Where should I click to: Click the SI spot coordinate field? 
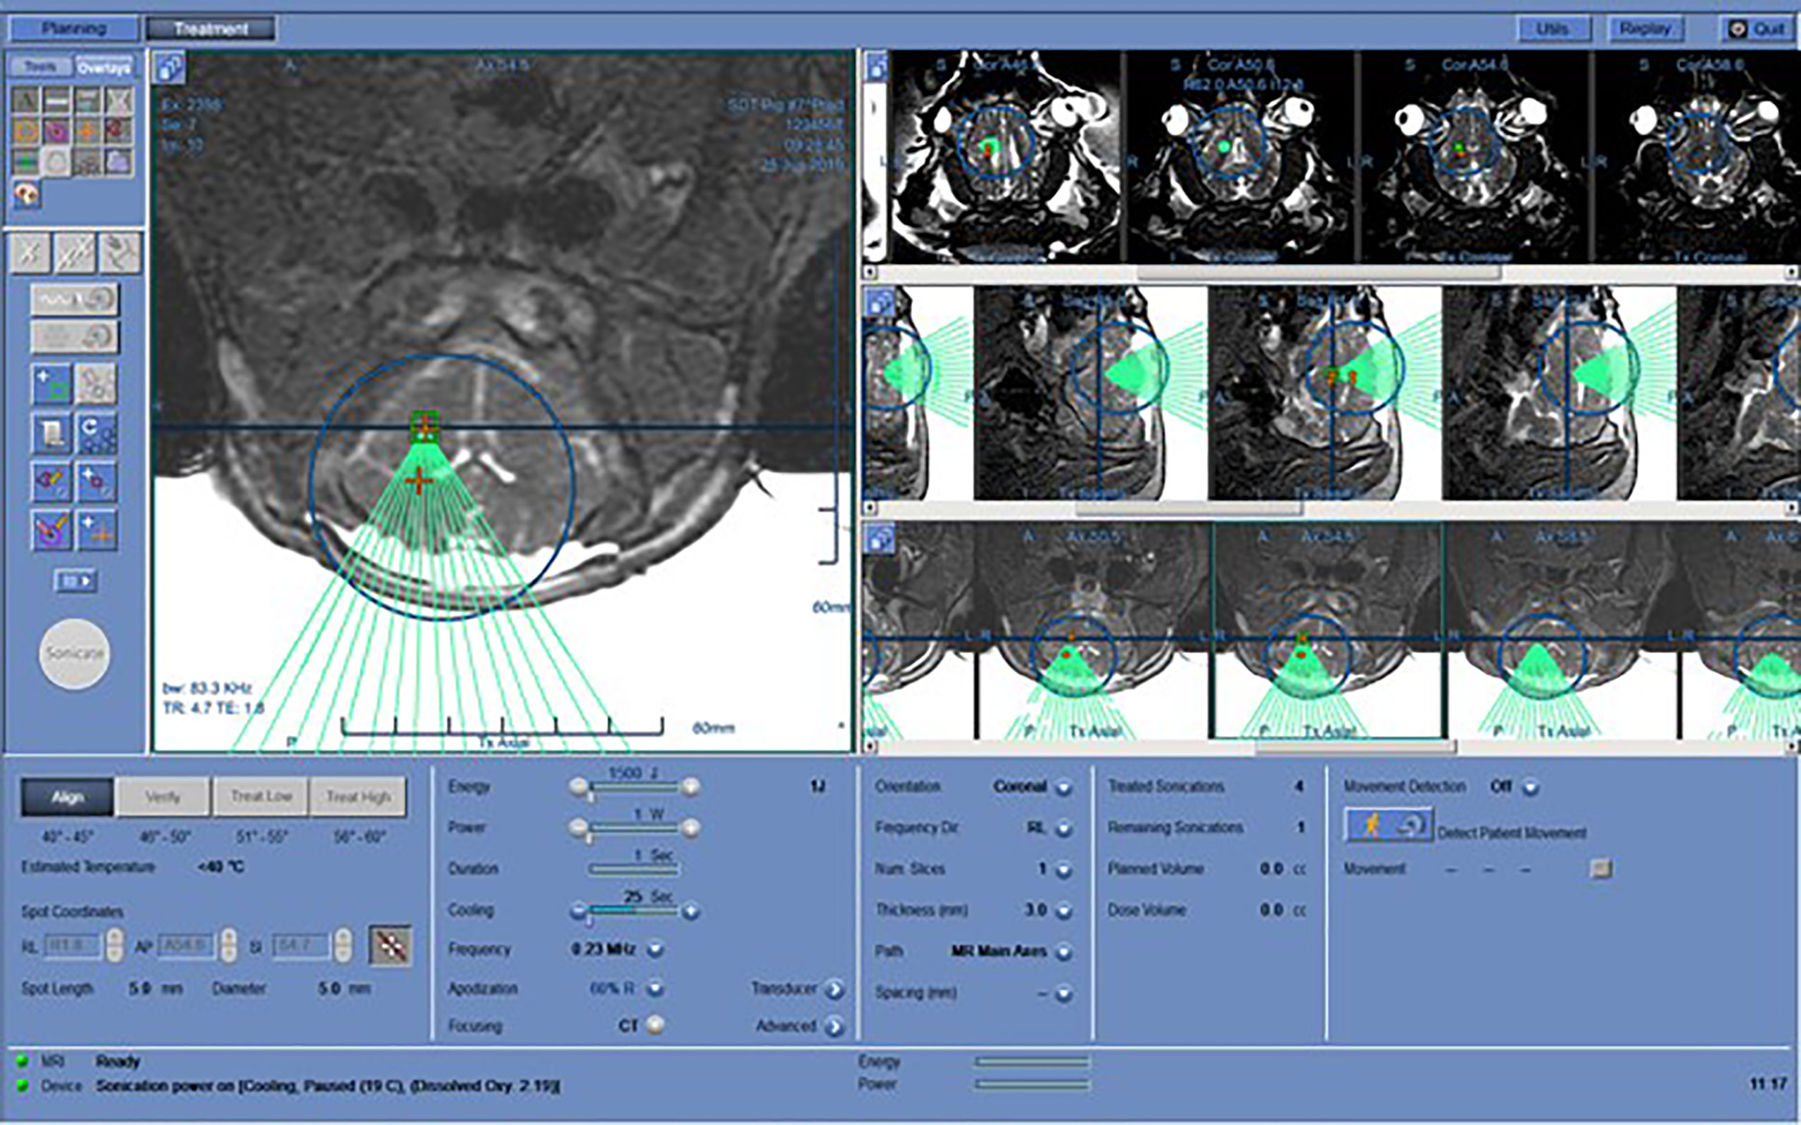coord(301,946)
